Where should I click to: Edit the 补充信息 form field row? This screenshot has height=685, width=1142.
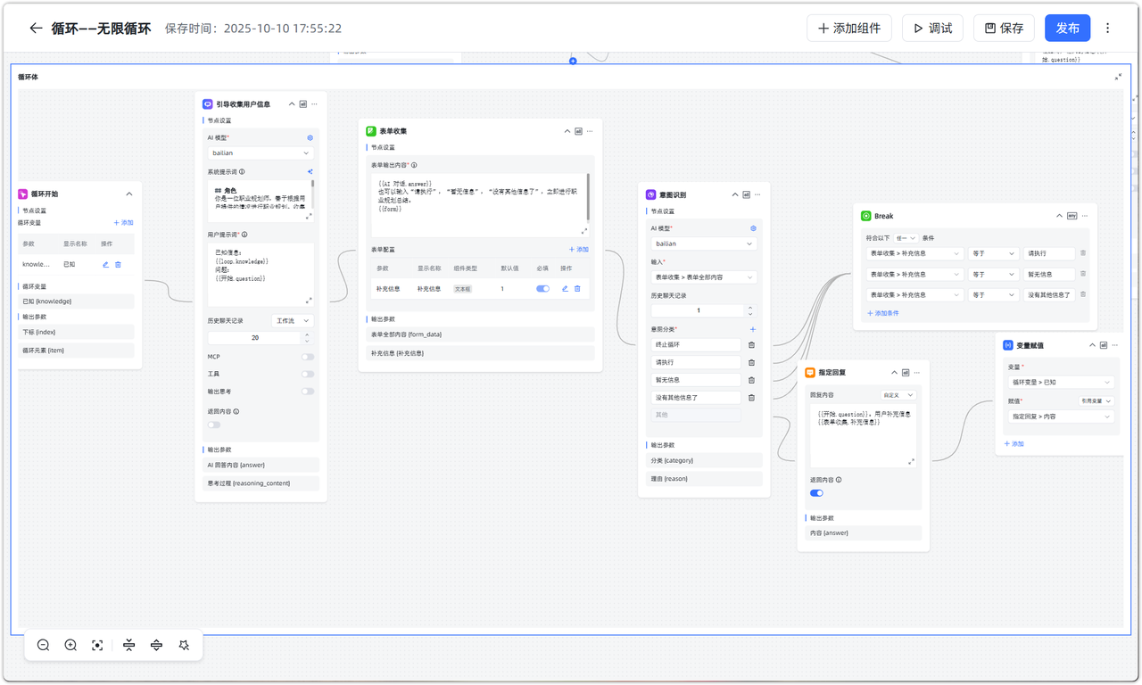[565, 289]
